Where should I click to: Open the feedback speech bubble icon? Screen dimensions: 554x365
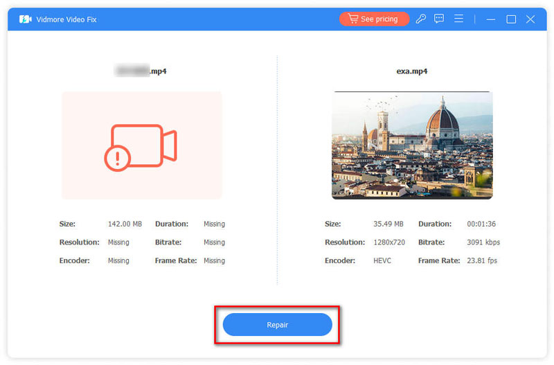coord(439,19)
